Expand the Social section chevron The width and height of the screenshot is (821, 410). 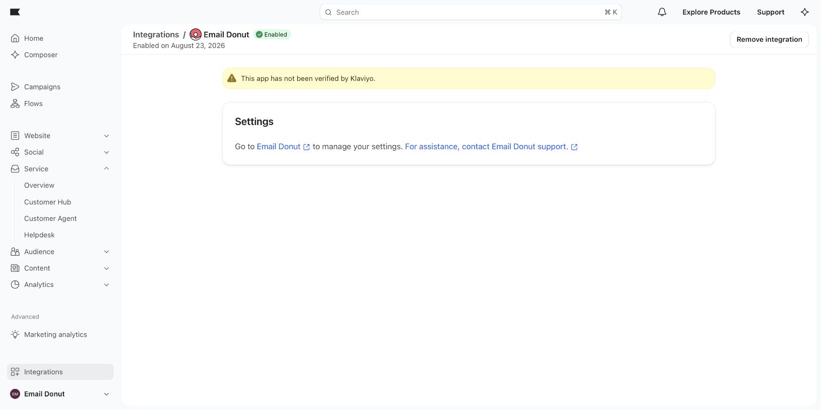tap(107, 152)
